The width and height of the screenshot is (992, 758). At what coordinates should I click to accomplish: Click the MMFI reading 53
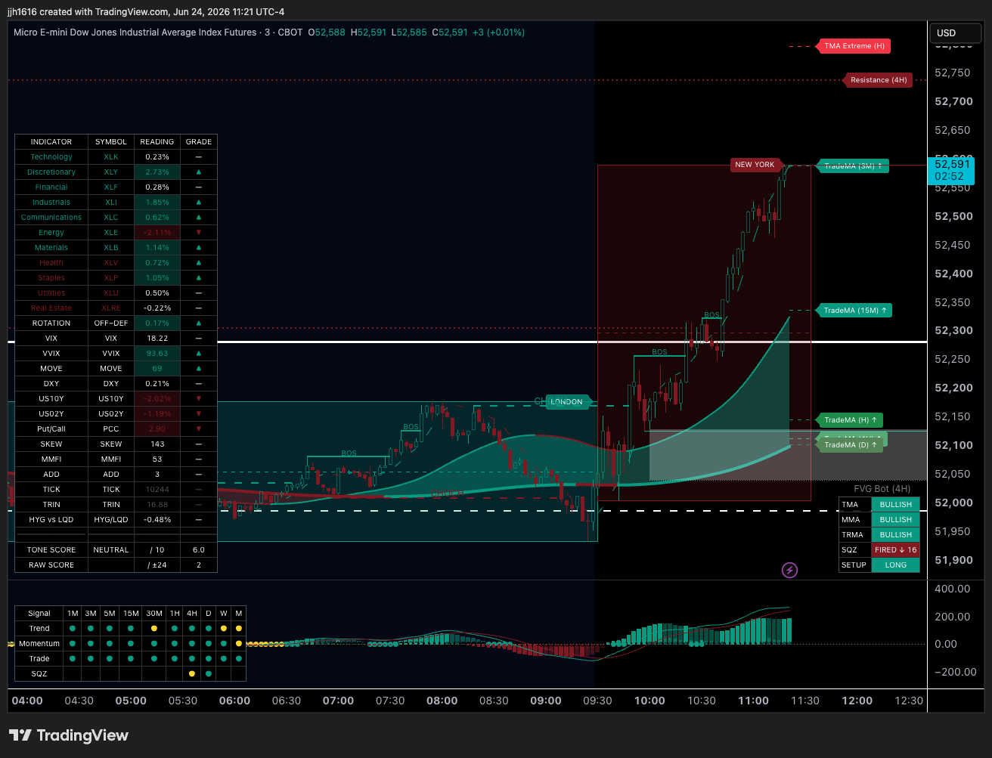click(x=157, y=459)
